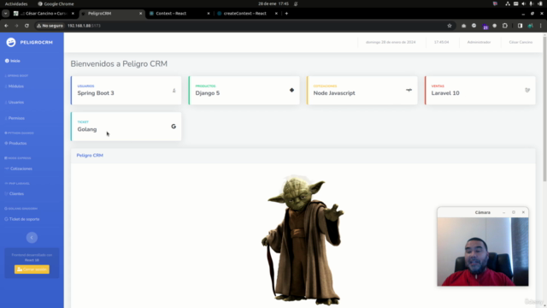Click the Node Javascript card title
The width and height of the screenshot is (547, 308).
click(x=334, y=93)
